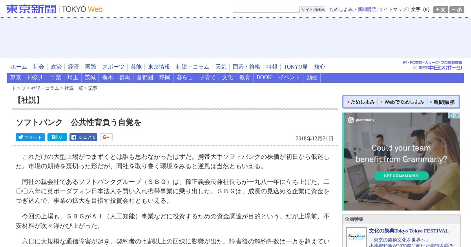Click GET GRAMMARLY button in ad

point(401,176)
